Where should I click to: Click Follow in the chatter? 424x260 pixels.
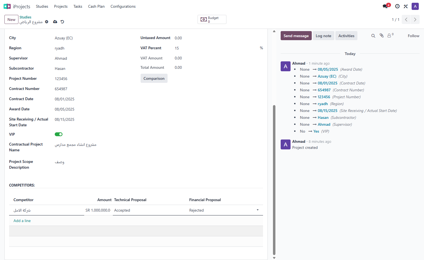tap(414, 36)
